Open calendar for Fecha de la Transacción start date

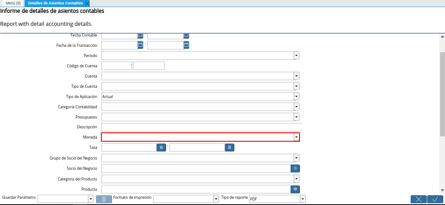tap(140, 45)
